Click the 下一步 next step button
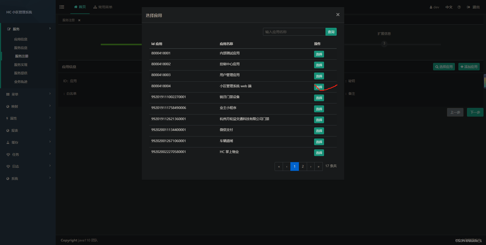The height and width of the screenshot is (245, 486). (475, 112)
